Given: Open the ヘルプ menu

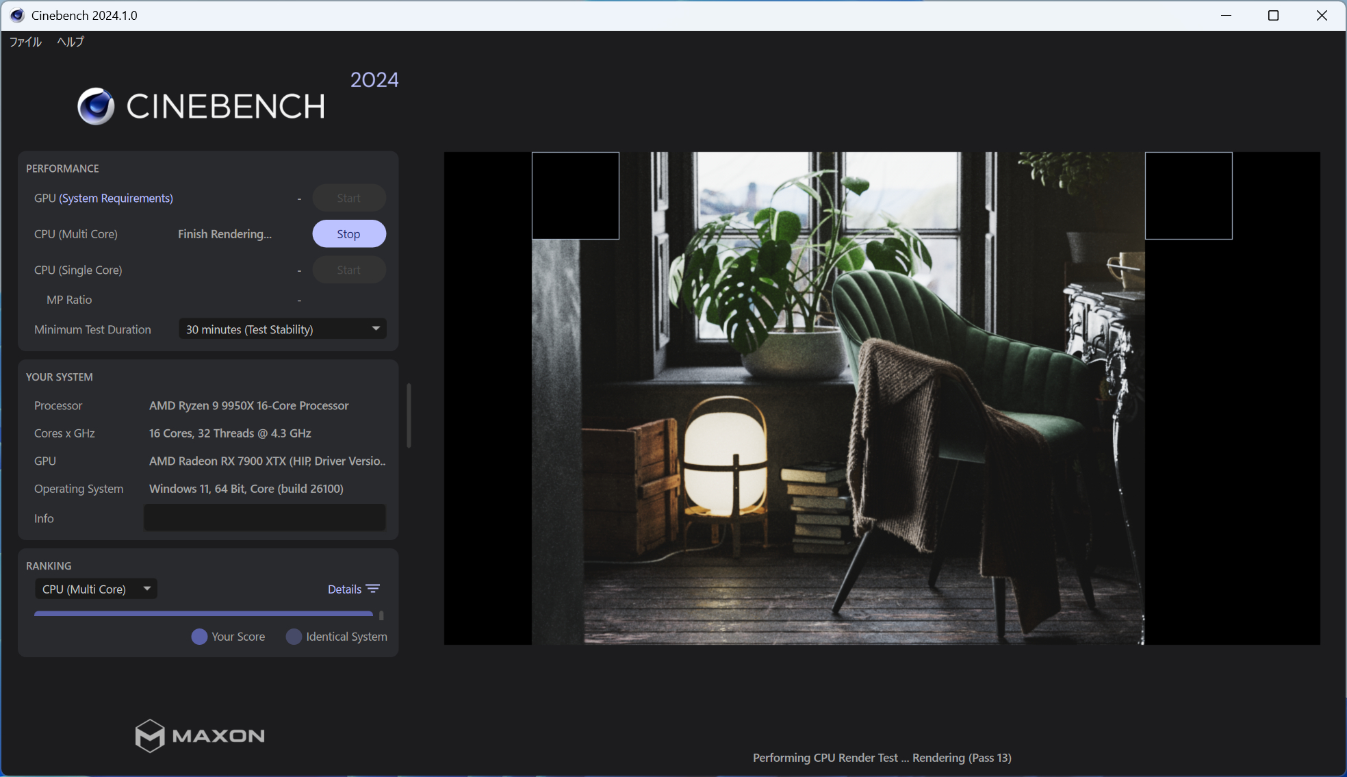Looking at the screenshot, I should tap(70, 42).
